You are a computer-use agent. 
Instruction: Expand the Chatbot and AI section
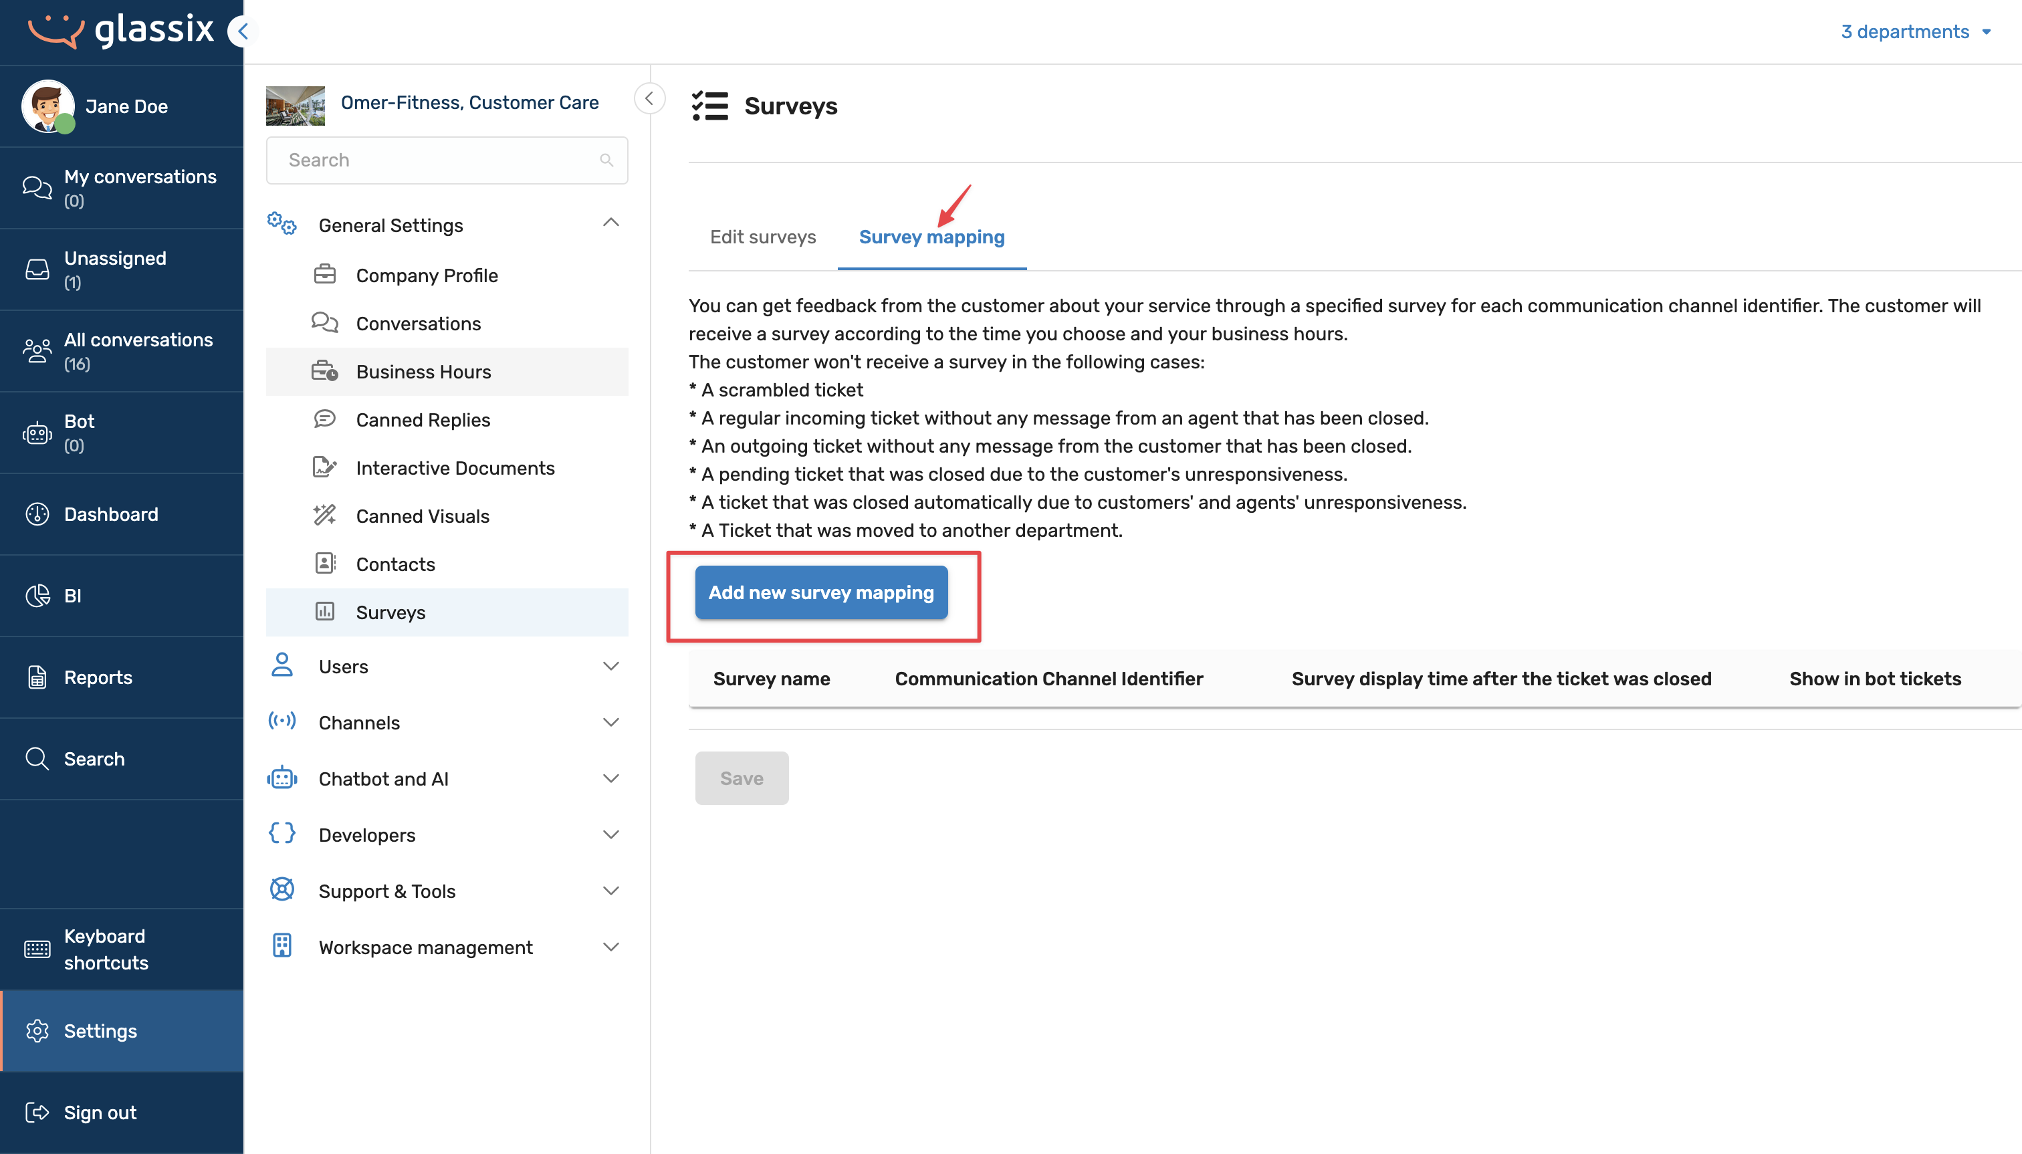[610, 779]
